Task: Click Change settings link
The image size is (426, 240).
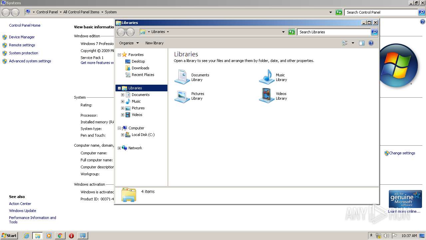Action: pyautogui.click(x=402, y=153)
